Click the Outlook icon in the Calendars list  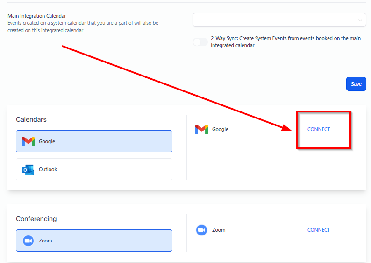[x=28, y=170]
